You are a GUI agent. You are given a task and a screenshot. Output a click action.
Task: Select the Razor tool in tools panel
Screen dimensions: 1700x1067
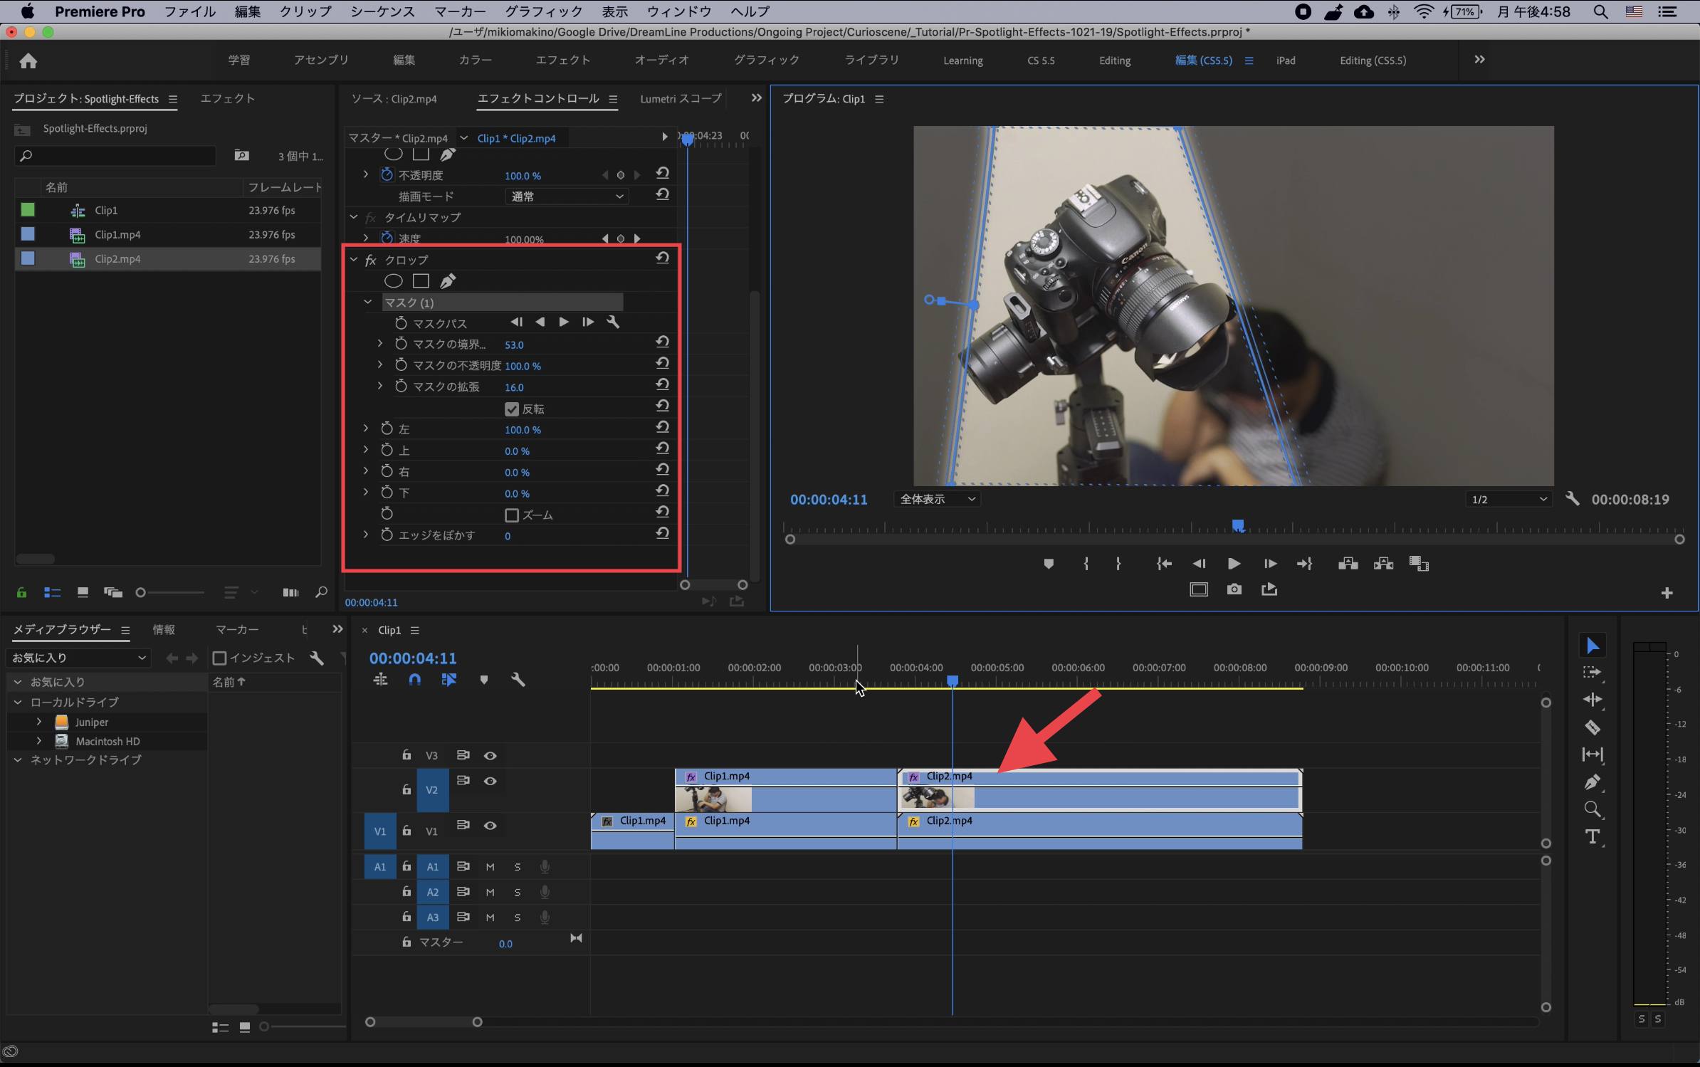click(1593, 727)
